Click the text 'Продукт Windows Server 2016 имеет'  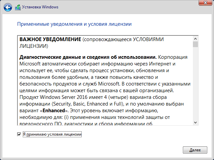(61, 97)
